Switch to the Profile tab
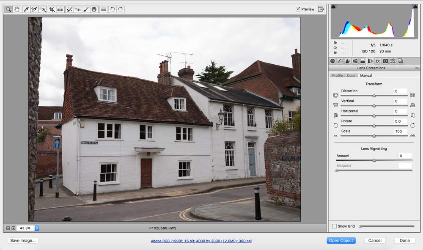 click(x=338, y=75)
